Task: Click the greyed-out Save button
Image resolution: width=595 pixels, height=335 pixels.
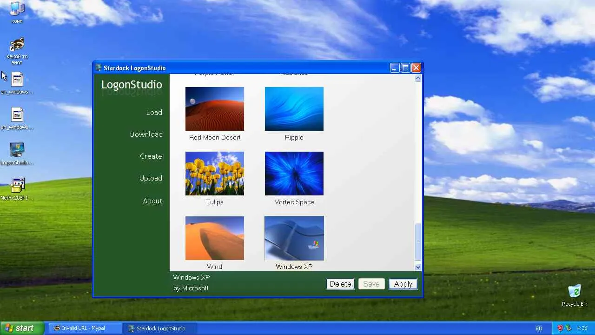Action: [371, 284]
